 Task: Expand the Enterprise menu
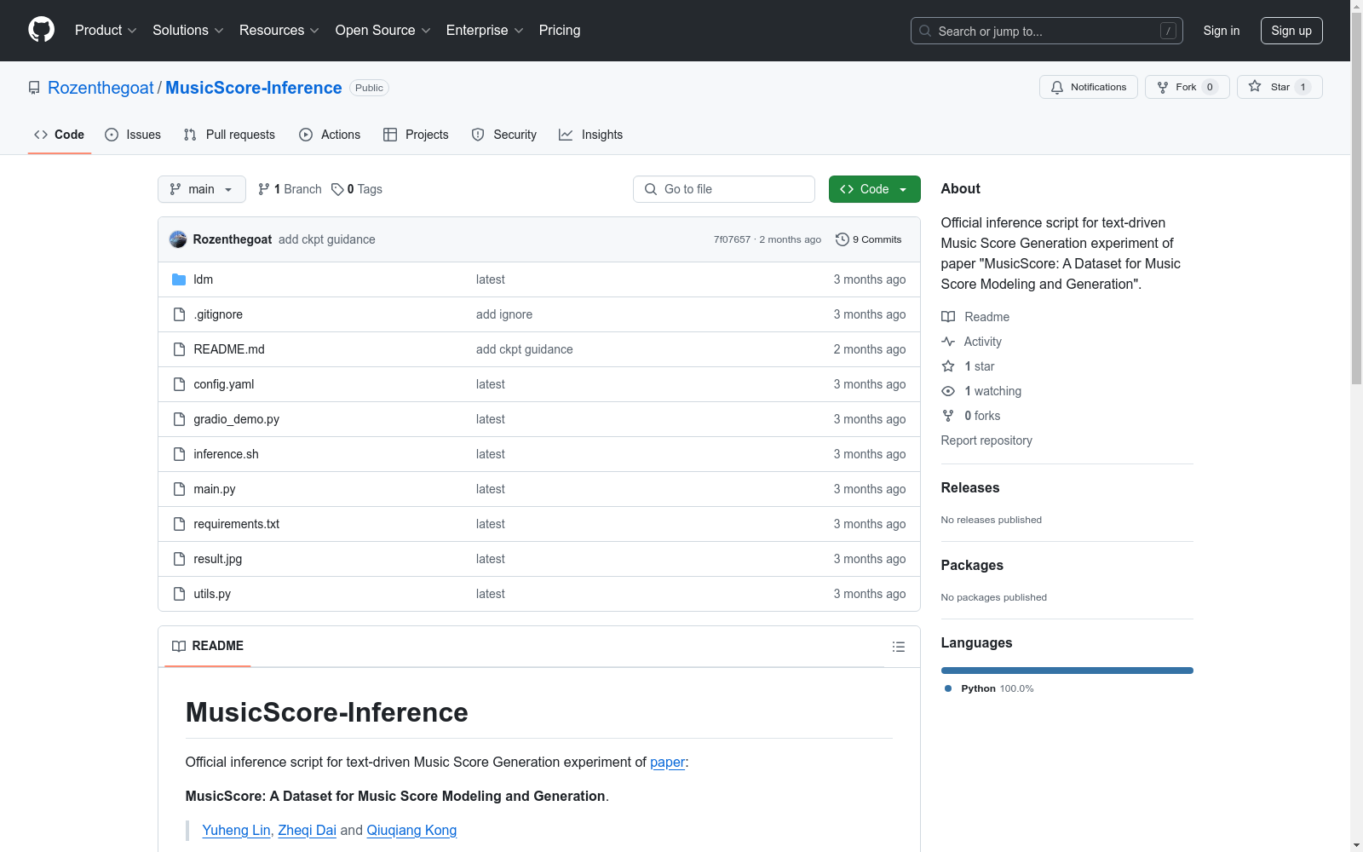click(x=485, y=30)
